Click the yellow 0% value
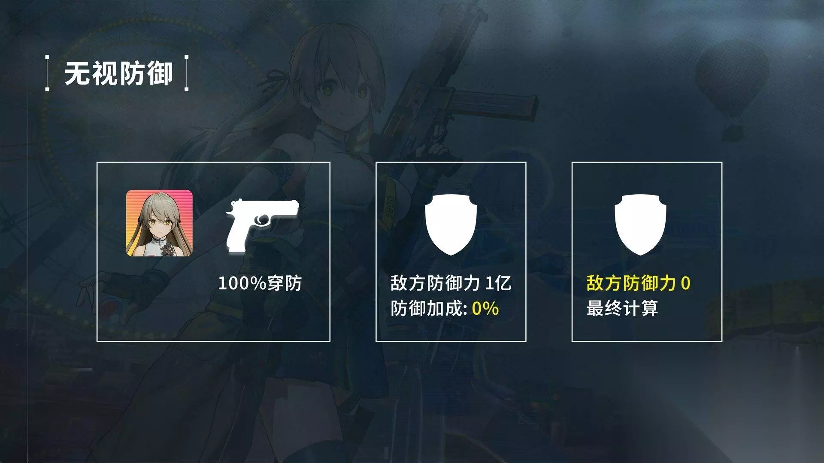Image resolution: width=824 pixels, height=463 pixels. click(x=485, y=308)
